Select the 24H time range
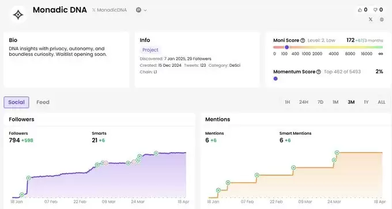This screenshot has height=209, width=392. pyautogui.click(x=304, y=102)
